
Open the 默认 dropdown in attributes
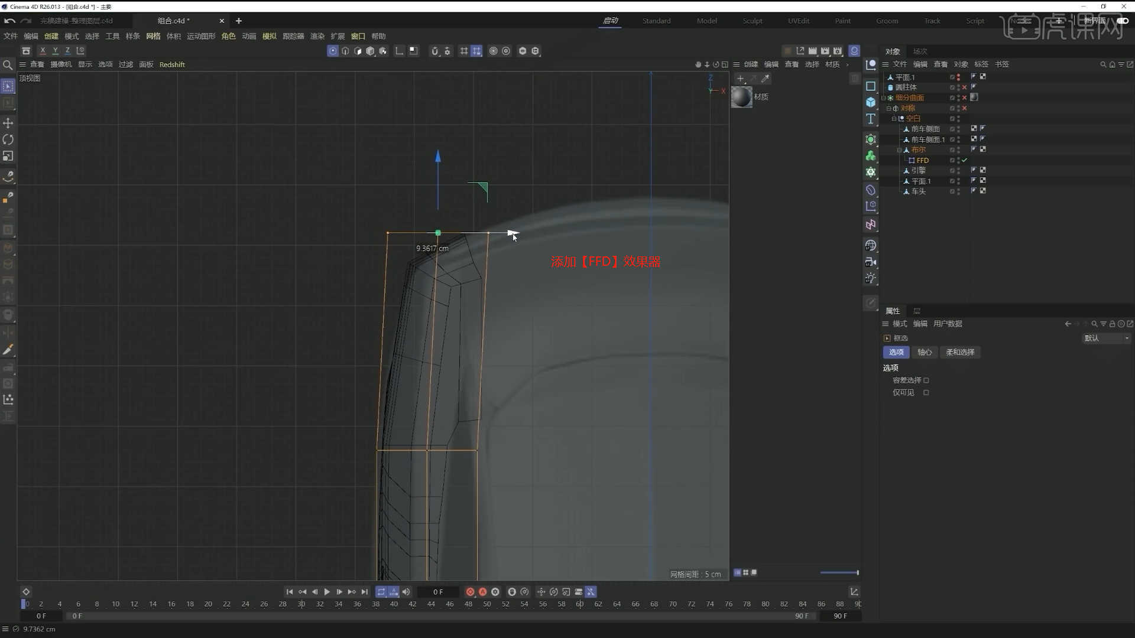[x=1106, y=338]
